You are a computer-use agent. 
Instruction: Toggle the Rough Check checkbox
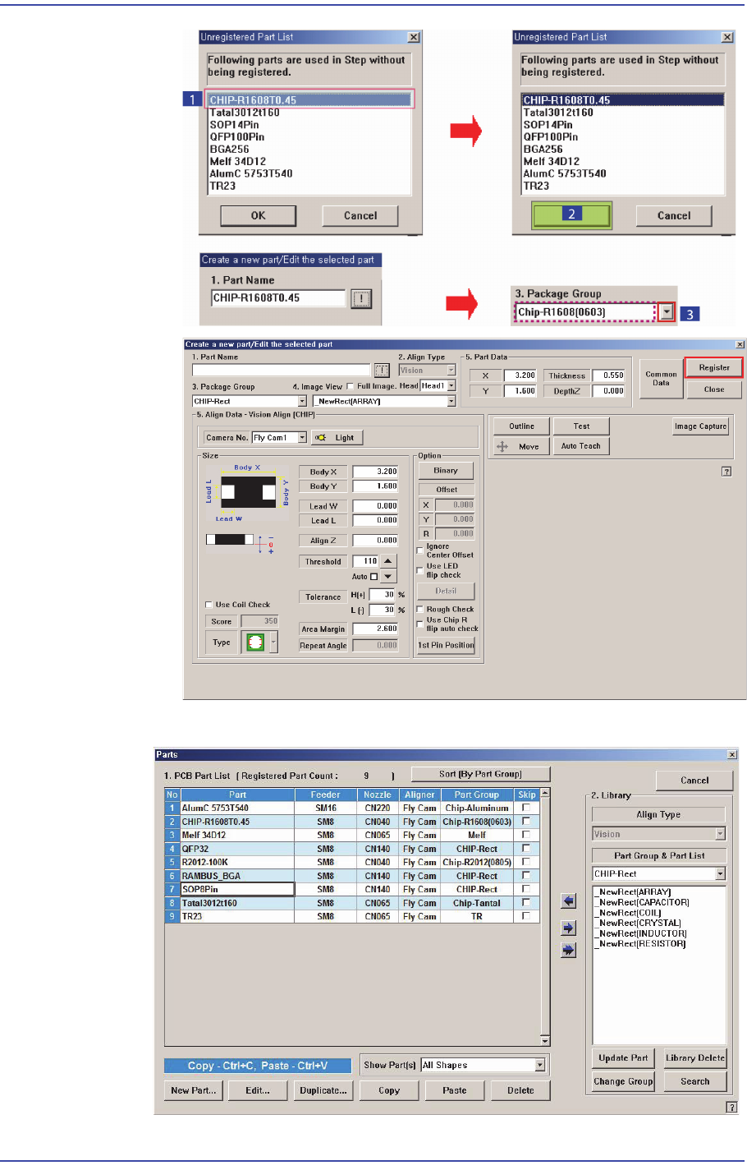(420, 610)
